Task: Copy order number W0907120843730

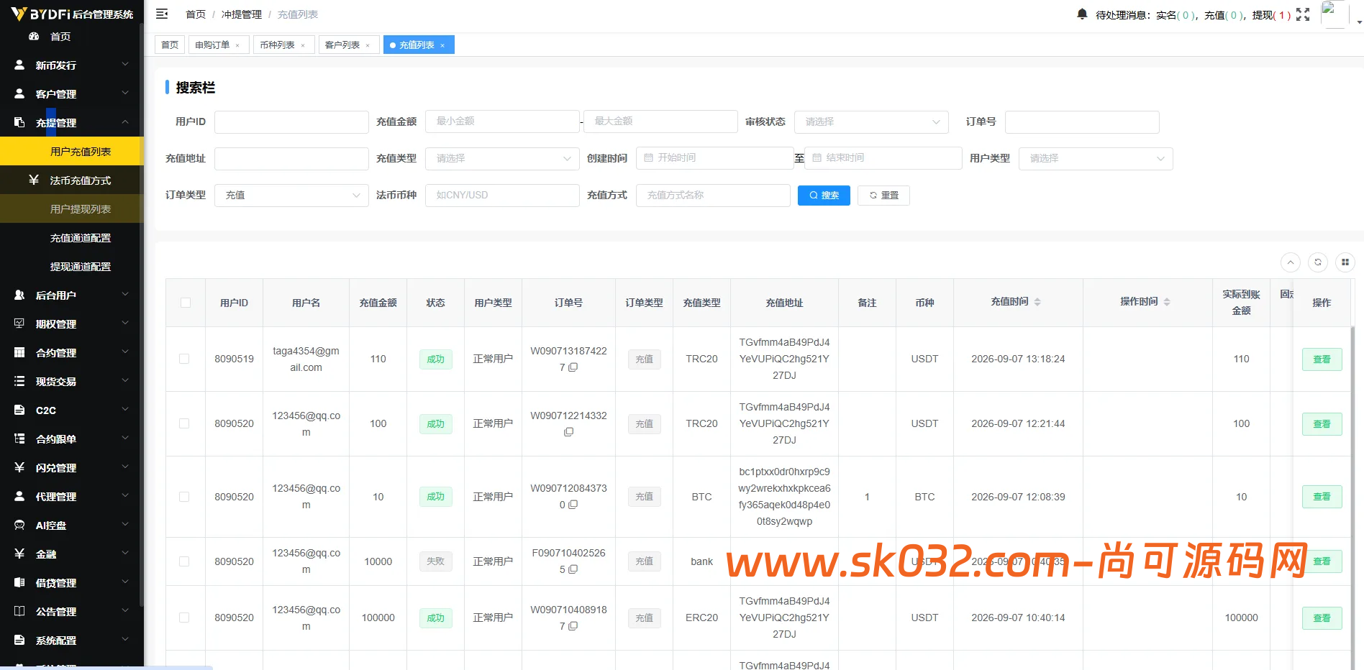Action: 573,505
